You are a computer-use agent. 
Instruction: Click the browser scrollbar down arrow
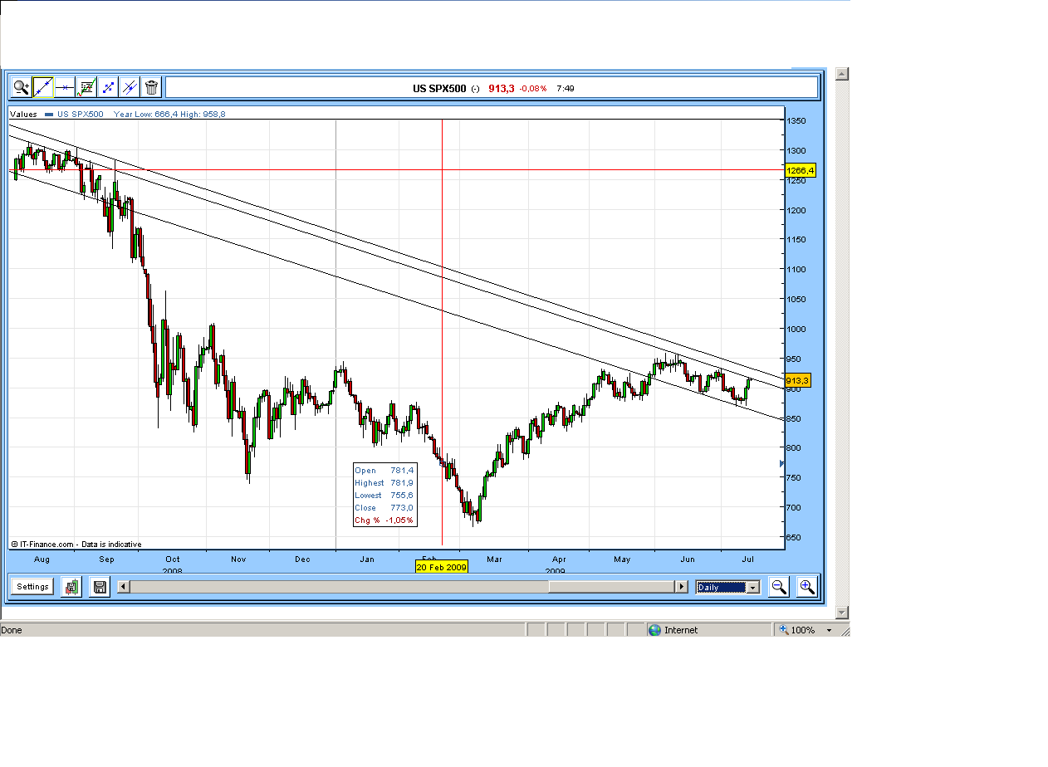842,613
